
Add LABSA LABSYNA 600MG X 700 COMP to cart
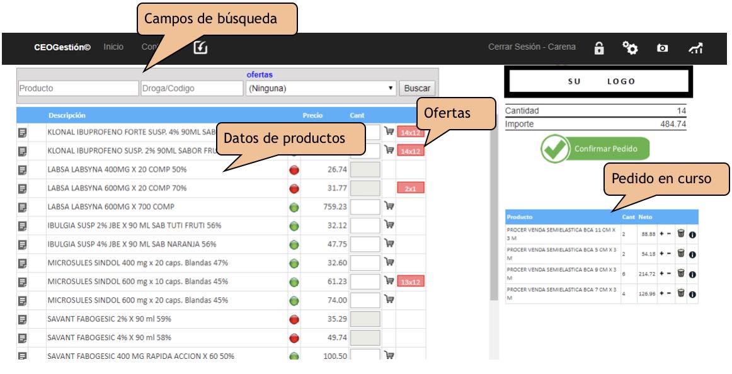(x=389, y=207)
